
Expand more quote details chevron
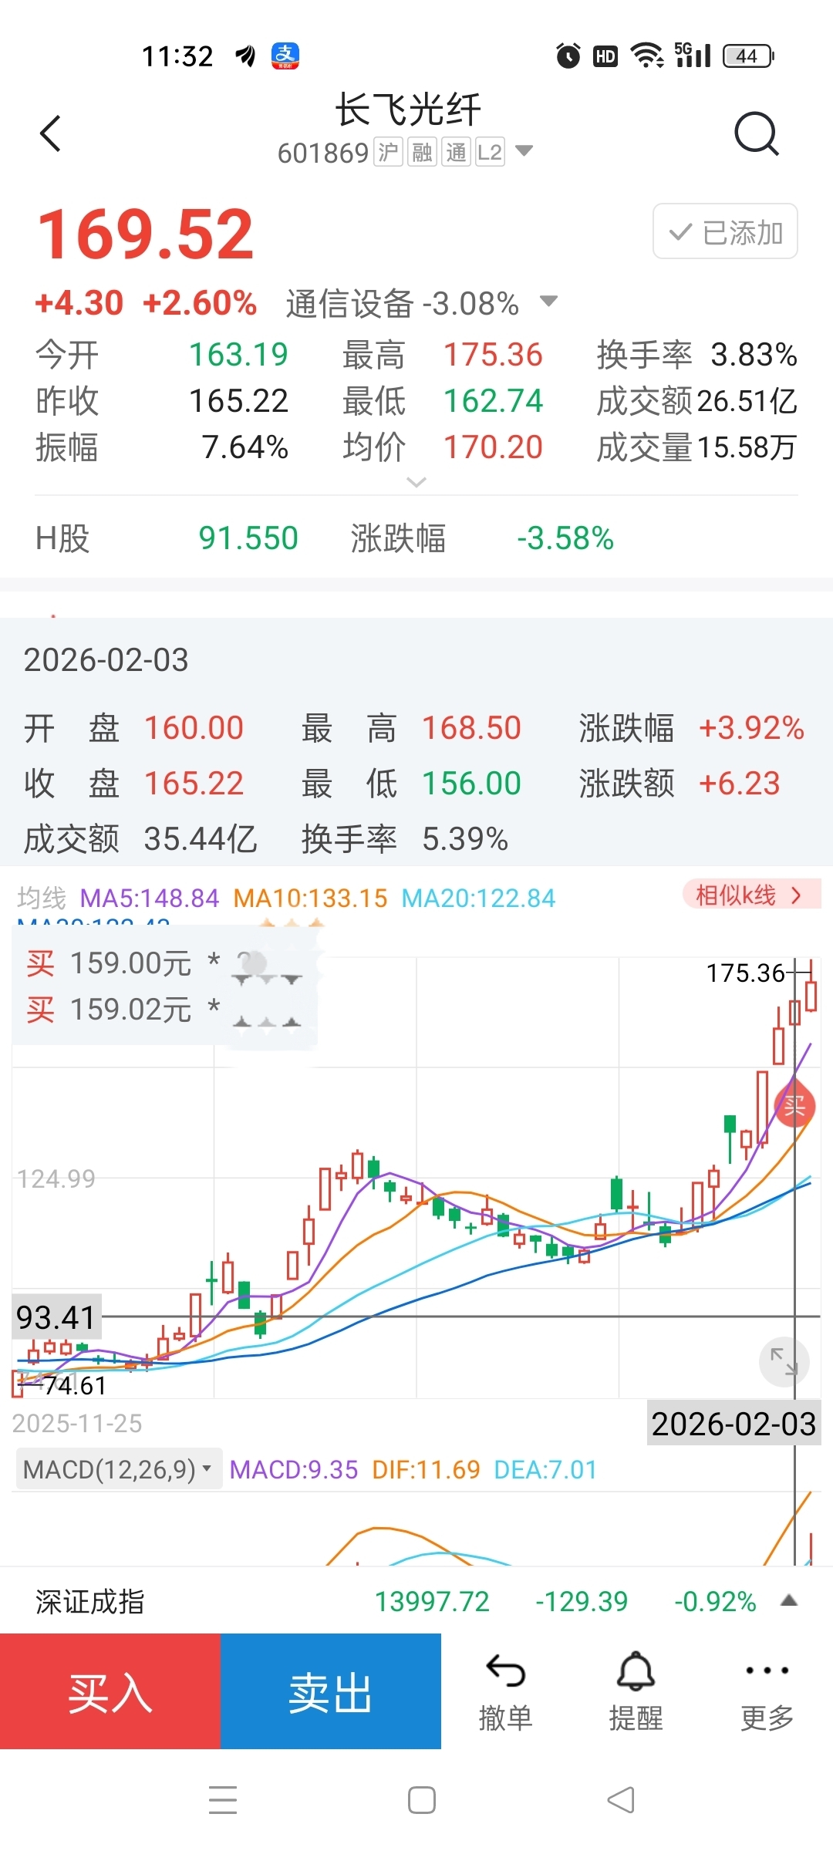pyautogui.click(x=416, y=482)
